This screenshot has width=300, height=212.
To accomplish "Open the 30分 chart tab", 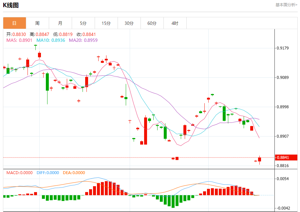I will [x=129, y=23].
